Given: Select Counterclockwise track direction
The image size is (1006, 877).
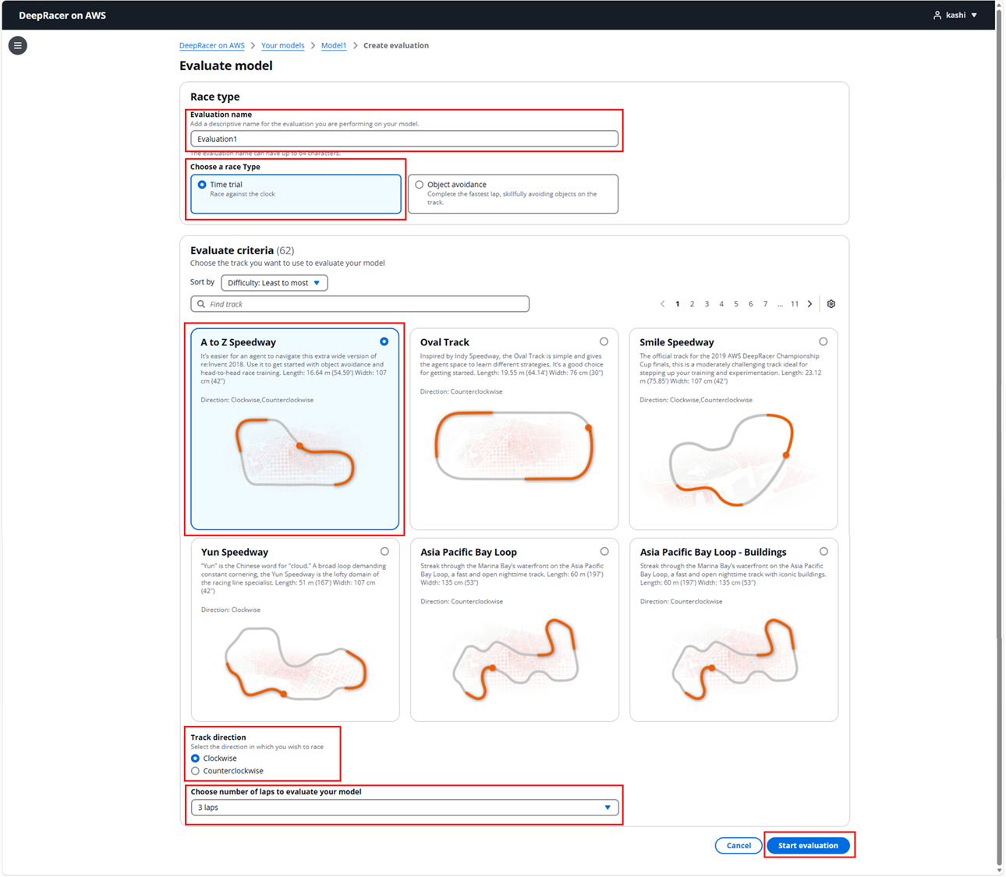Looking at the screenshot, I should (195, 770).
